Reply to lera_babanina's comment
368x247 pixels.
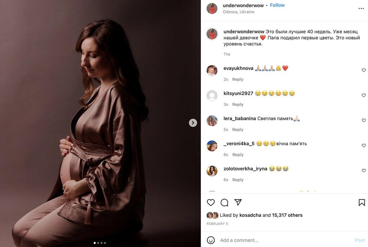click(238, 130)
